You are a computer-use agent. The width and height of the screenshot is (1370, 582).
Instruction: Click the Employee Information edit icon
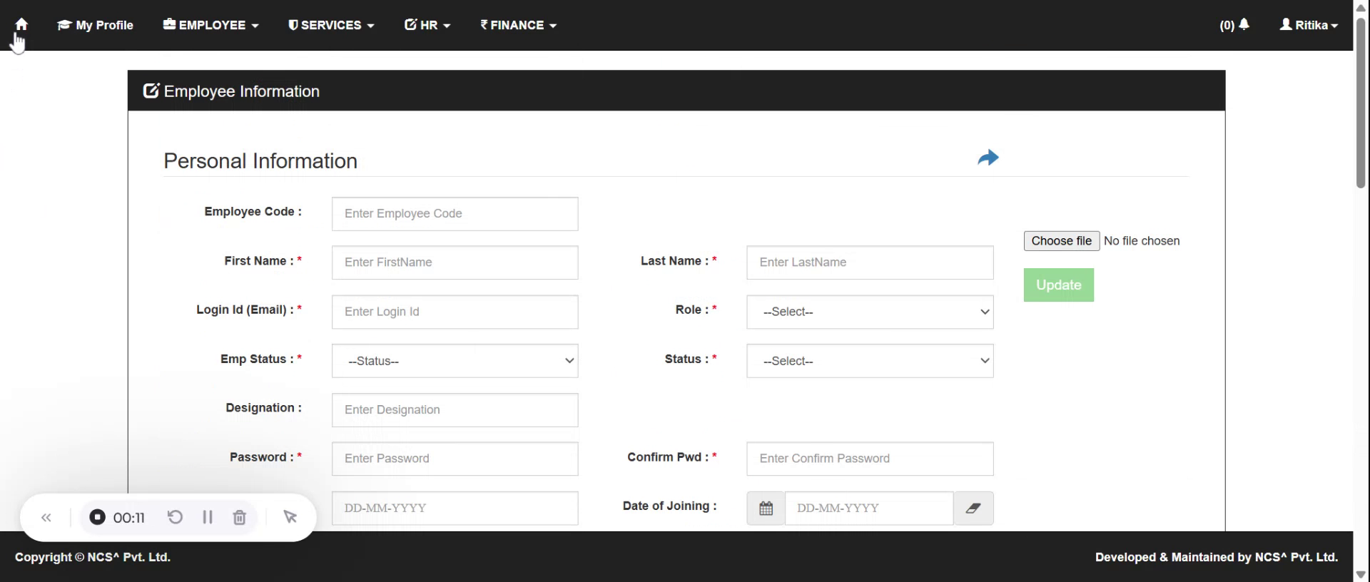[x=151, y=91]
